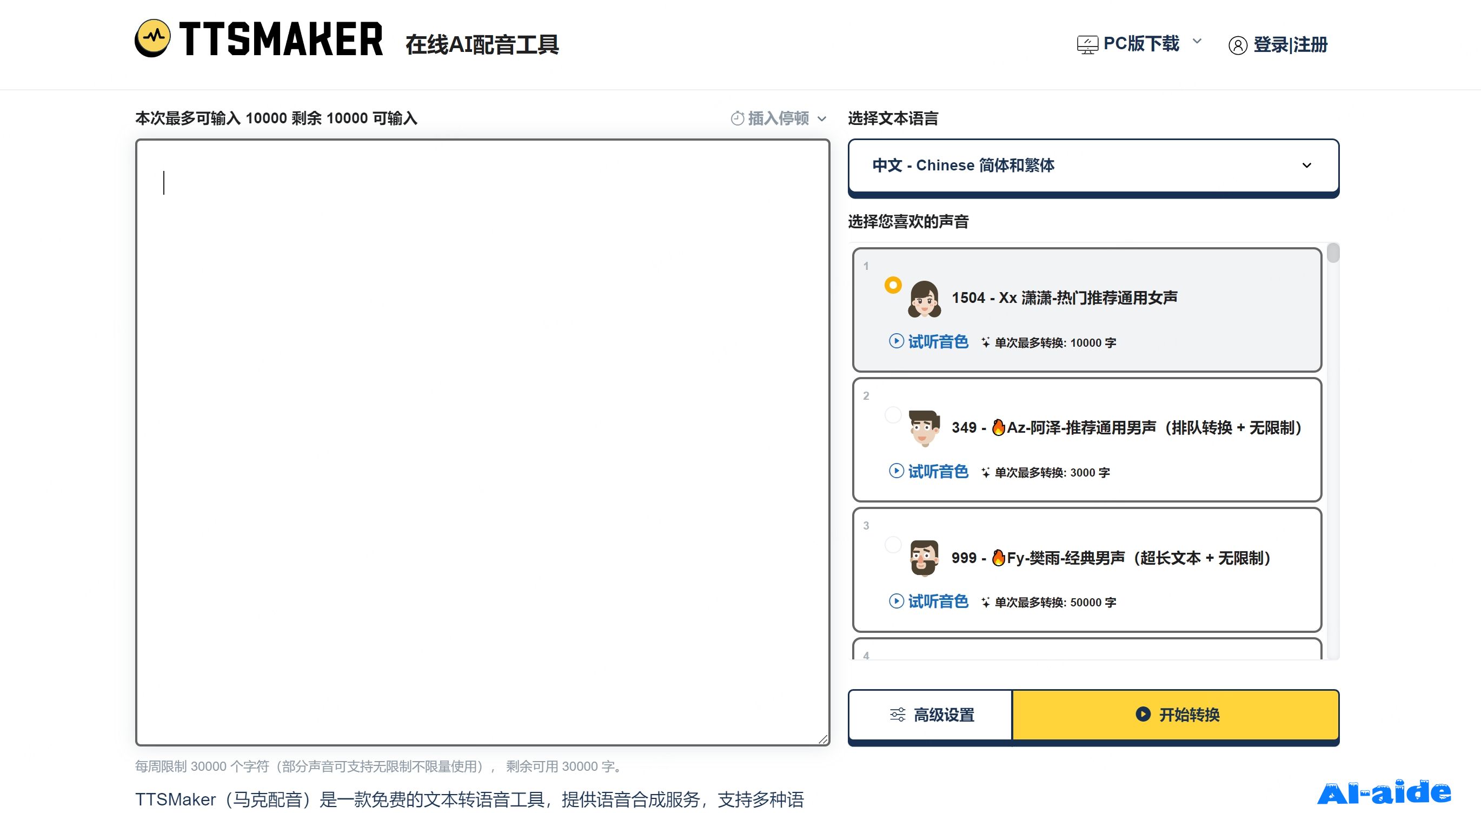Click the label 选择文本语言
Image resolution: width=1481 pixels, height=813 pixels.
893,118
